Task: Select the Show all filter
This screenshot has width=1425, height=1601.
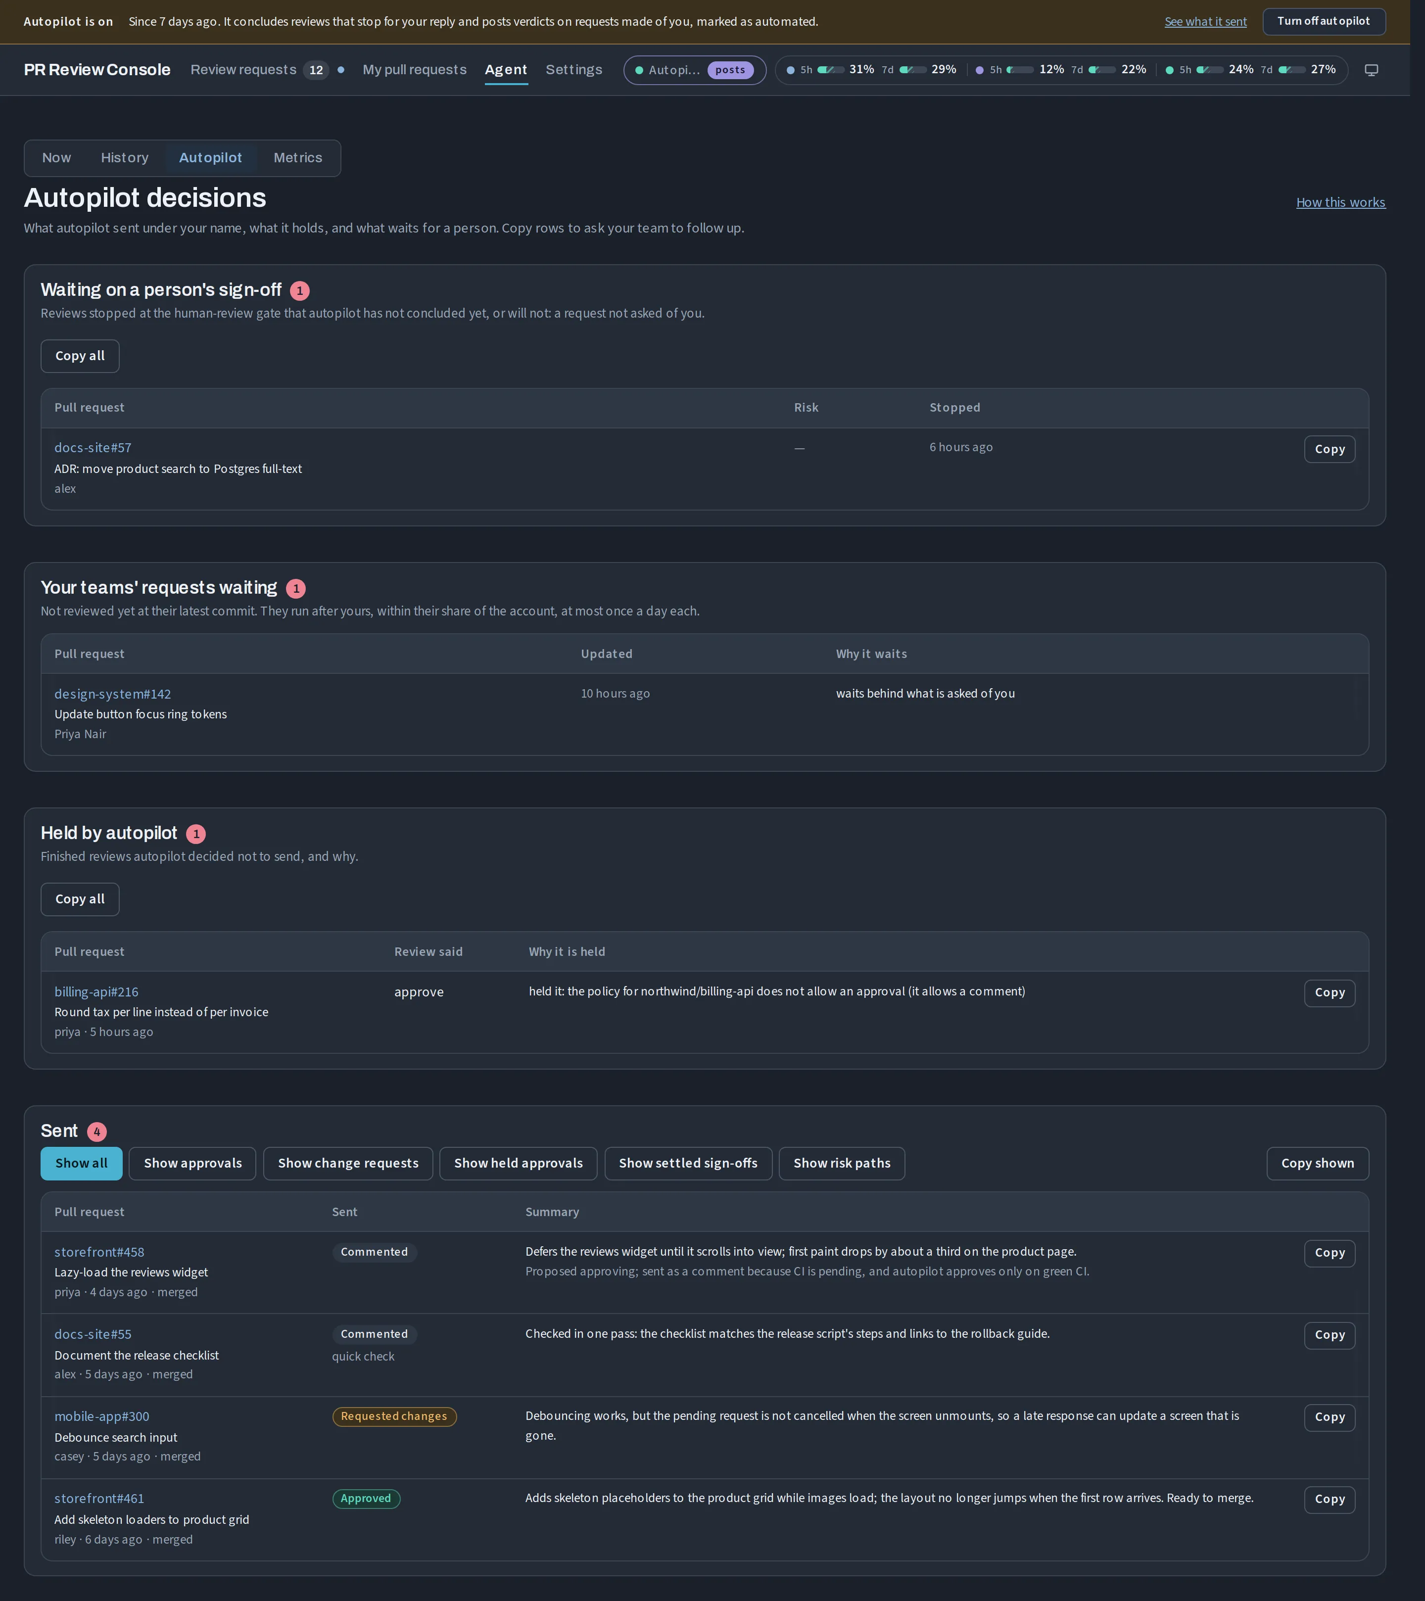Action: click(82, 1163)
